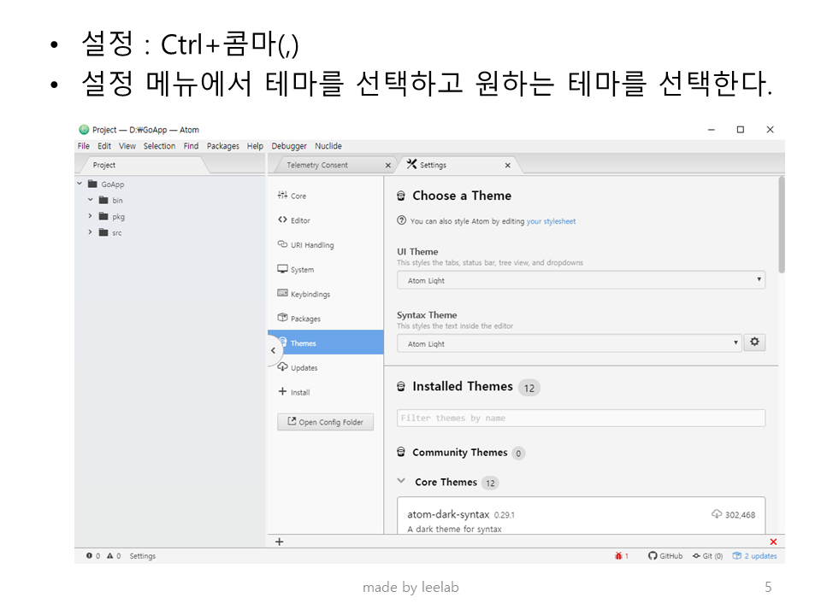Screen dimensions: 821x615
Task: Open the Packages menu
Action: tap(223, 146)
